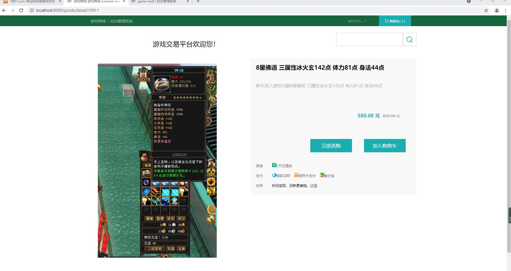Screen dimensions: 511x271
Task: Expand the 1811111.. user dropdown
Action: [x=357, y=21]
